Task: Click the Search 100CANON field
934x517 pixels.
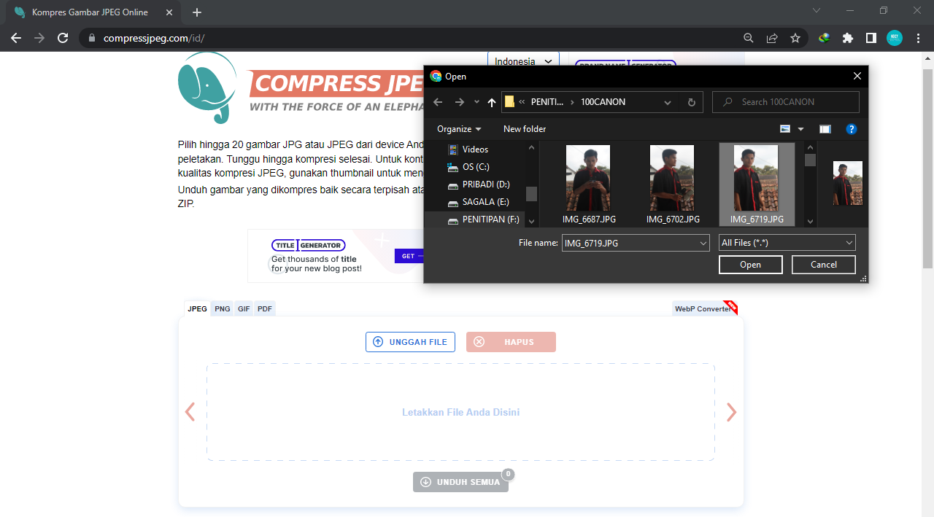Action: tap(786, 102)
